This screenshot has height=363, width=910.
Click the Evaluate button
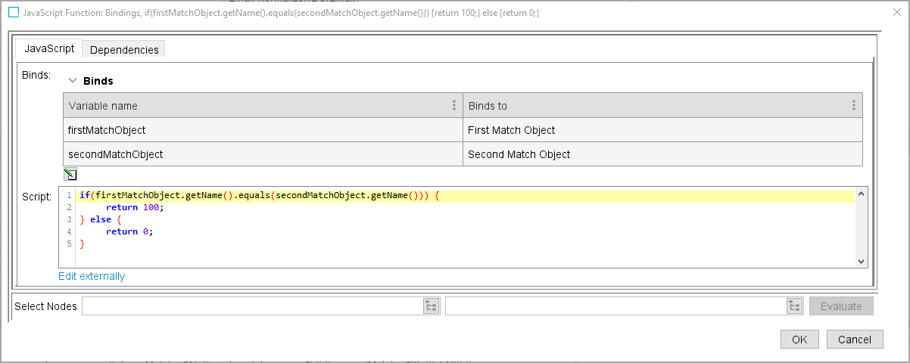pos(841,306)
